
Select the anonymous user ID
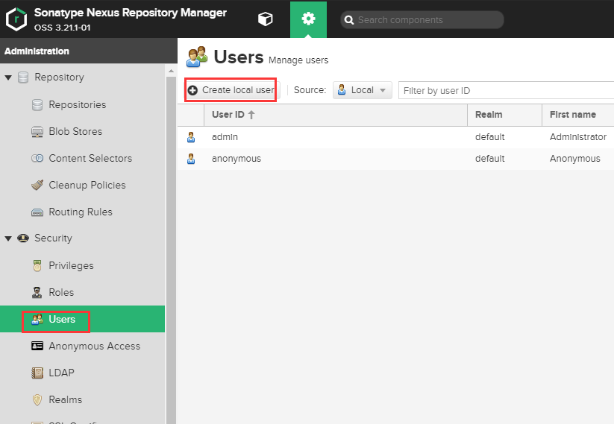pyautogui.click(x=236, y=159)
